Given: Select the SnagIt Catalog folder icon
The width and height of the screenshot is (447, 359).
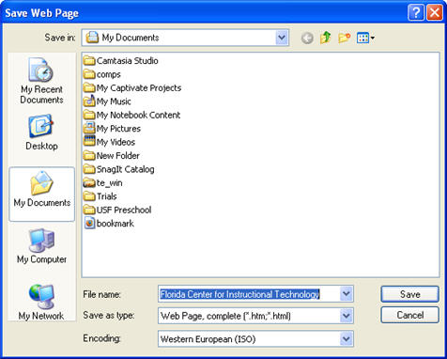Looking at the screenshot, I should pyautogui.click(x=89, y=169).
